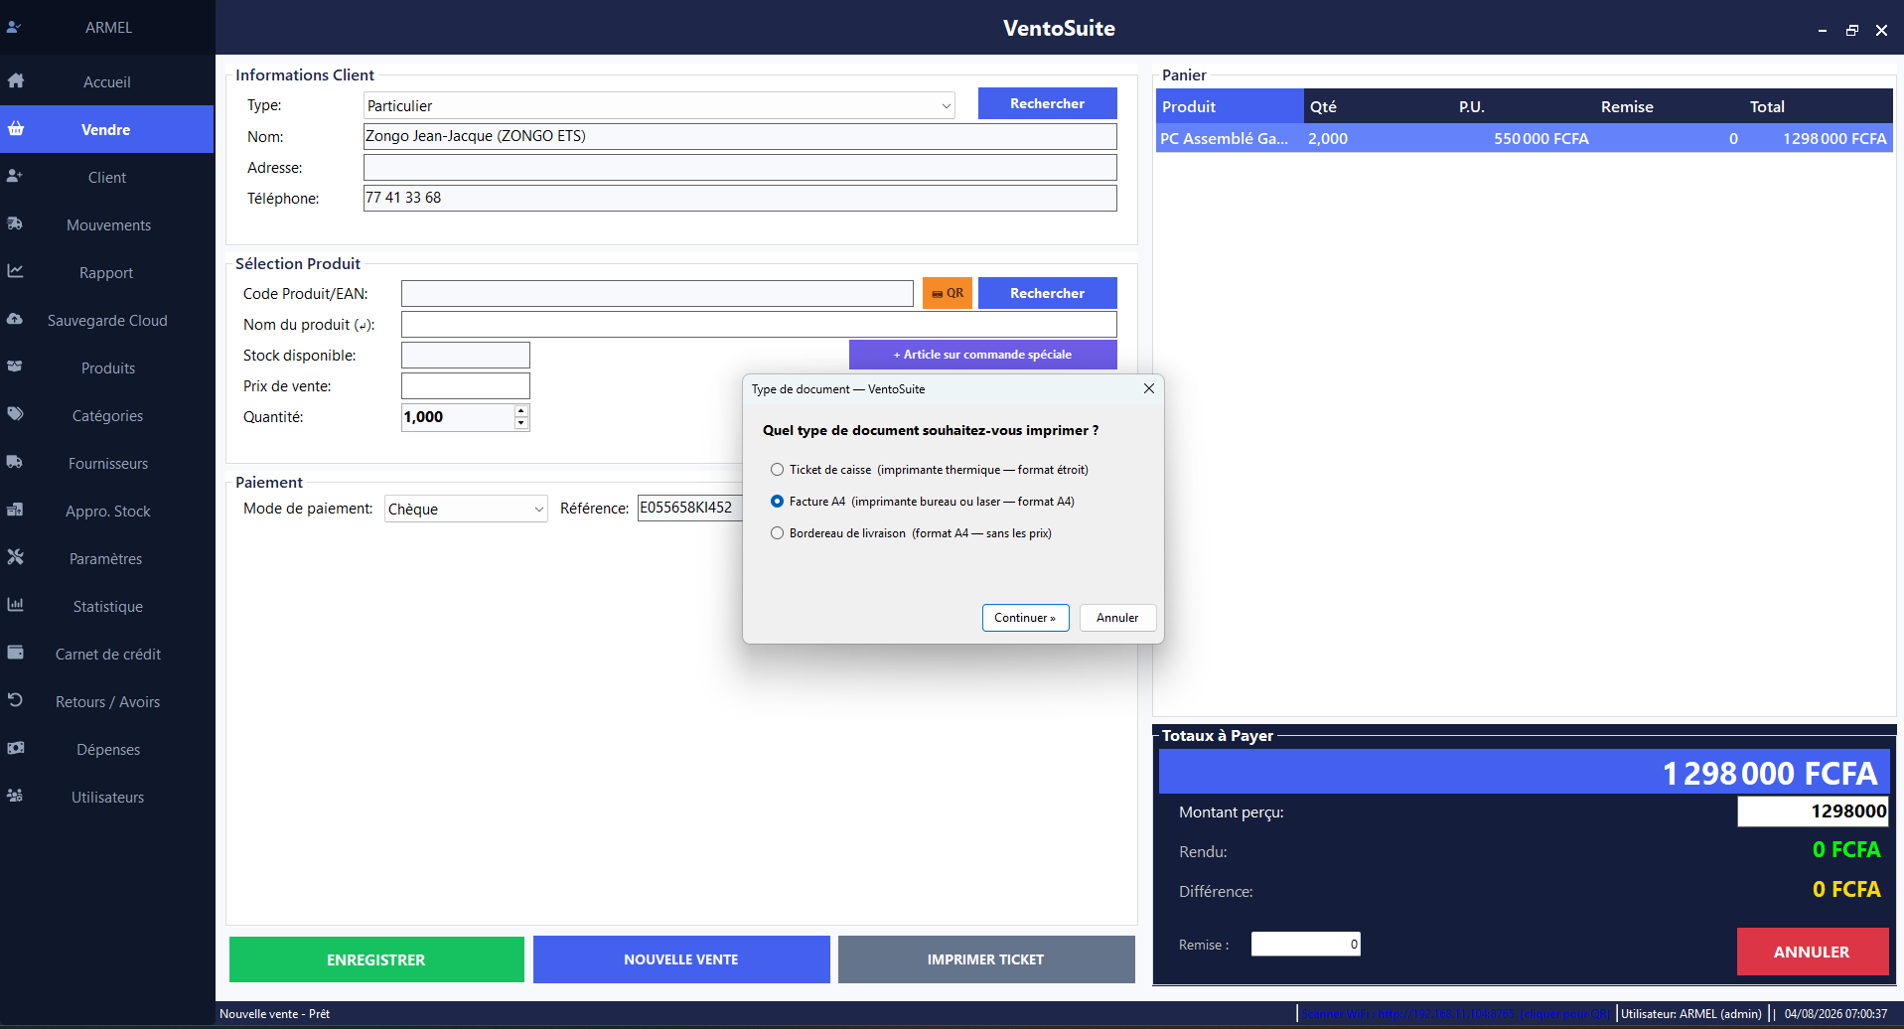The height and width of the screenshot is (1029, 1904).
Task: Increase Quantité with the up arrow
Action: click(521, 411)
